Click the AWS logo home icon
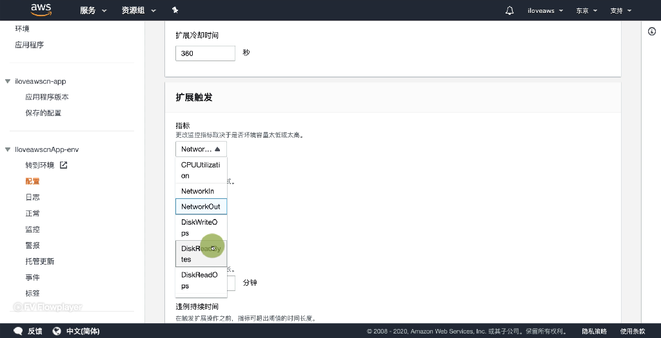 coord(41,10)
